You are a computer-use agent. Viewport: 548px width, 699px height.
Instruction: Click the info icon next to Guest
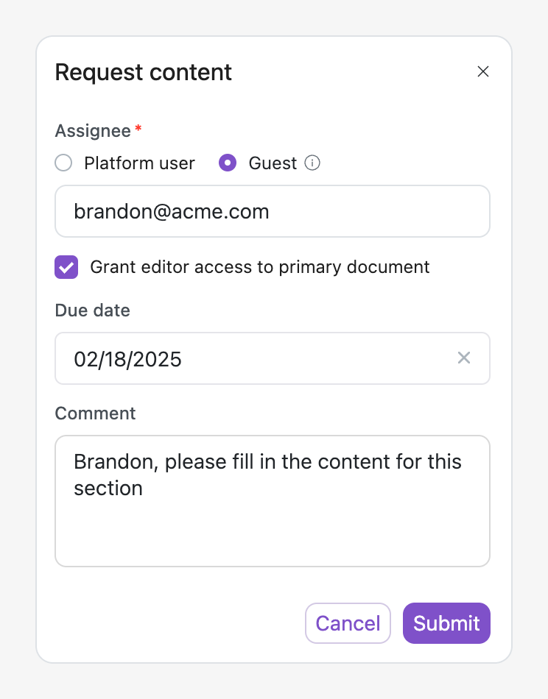pyautogui.click(x=312, y=163)
